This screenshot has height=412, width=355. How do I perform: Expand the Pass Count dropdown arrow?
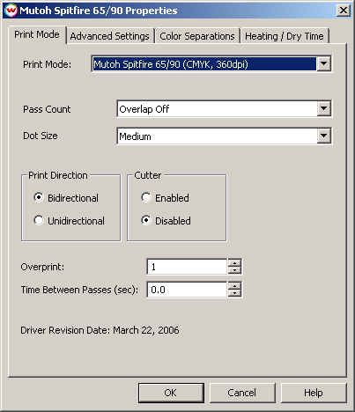pos(323,109)
